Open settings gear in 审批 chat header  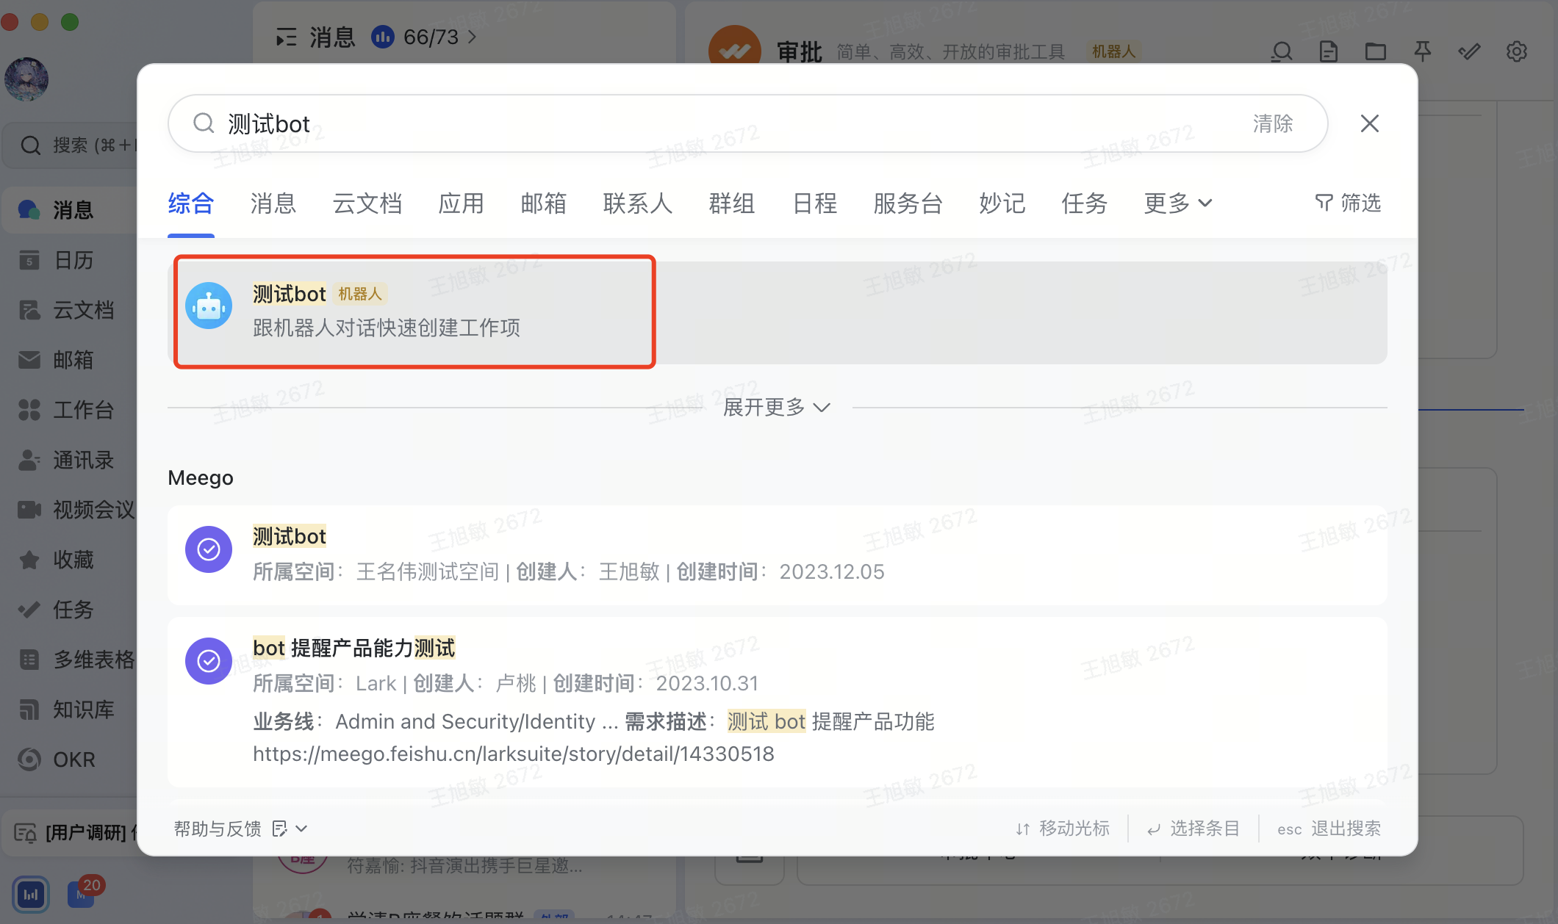coord(1517,51)
